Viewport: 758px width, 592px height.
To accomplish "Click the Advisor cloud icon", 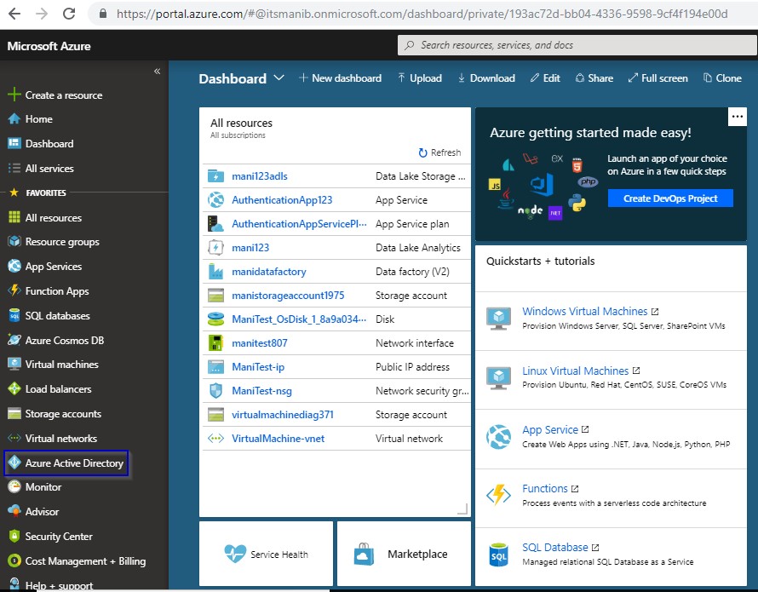I will pos(14,511).
